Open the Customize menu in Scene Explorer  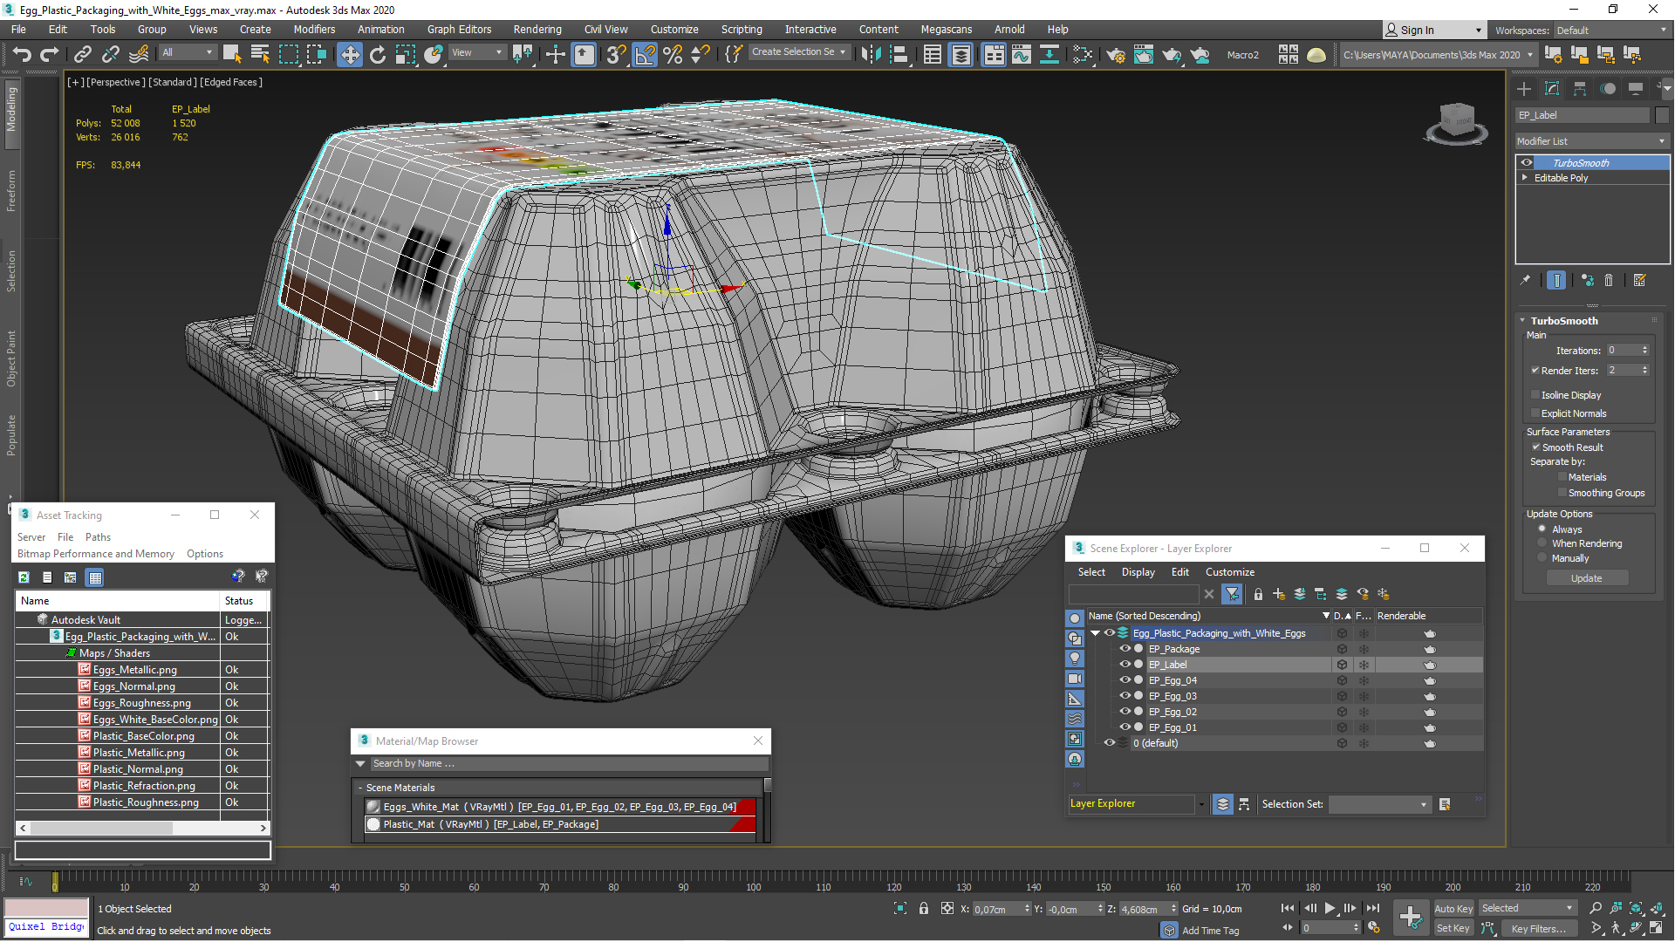1230,572
